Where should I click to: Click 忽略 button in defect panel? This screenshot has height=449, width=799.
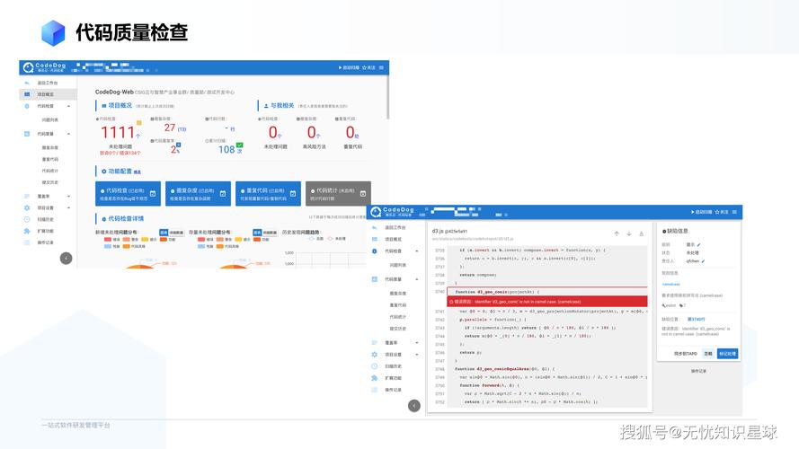click(x=708, y=353)
